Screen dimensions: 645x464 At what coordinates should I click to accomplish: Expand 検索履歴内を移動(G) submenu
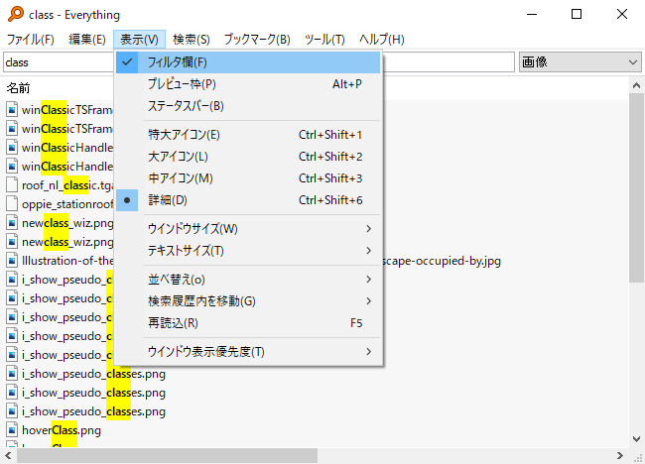(248, 301)
